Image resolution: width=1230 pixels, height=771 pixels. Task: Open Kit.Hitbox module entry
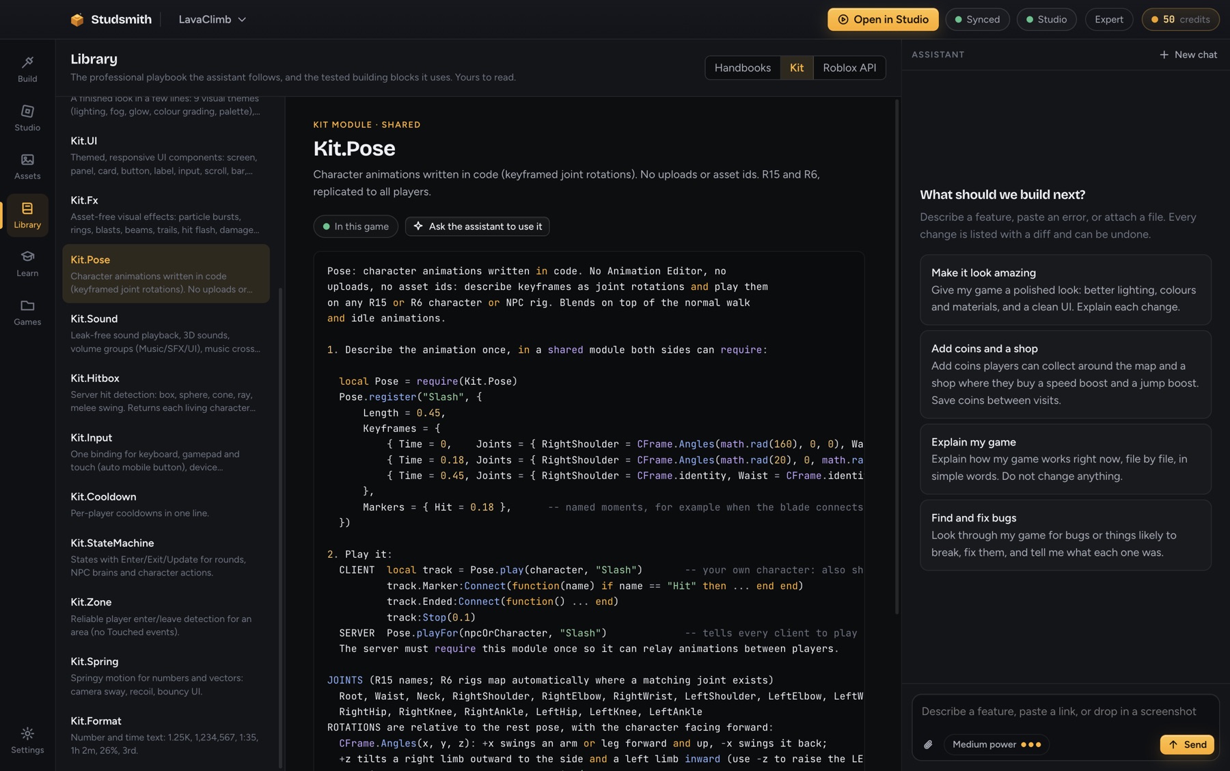coord(166,393)
